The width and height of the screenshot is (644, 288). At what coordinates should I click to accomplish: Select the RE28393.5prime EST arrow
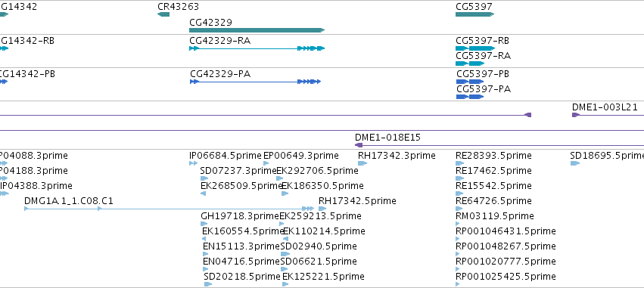[x=460, y=163]
